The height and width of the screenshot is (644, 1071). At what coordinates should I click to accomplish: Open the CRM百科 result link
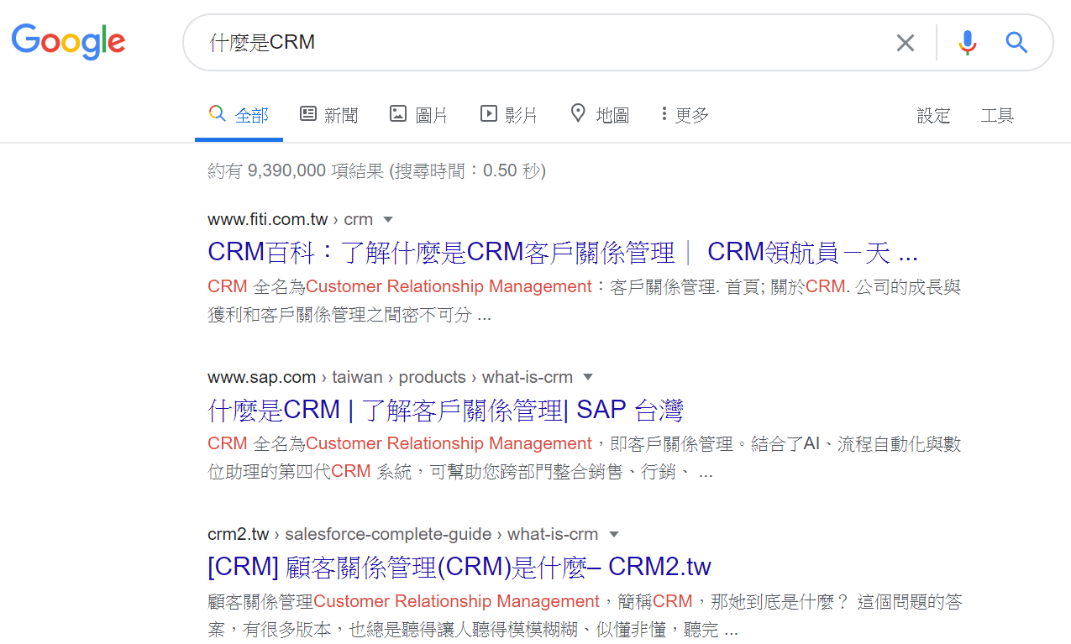coord(563,252)
